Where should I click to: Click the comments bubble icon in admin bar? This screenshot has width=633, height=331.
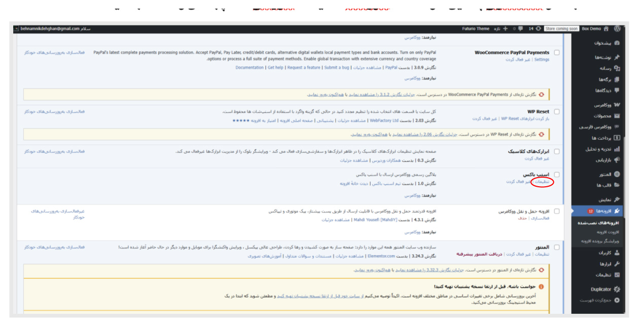[520, 29]
